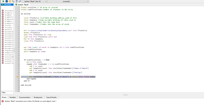This screenshot has height=105, width=204.
Task: Add the focusOut handler via its plus icon
Action: (x=3, y=27)
